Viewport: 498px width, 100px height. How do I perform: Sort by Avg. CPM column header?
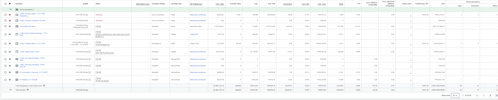point(271,4)
